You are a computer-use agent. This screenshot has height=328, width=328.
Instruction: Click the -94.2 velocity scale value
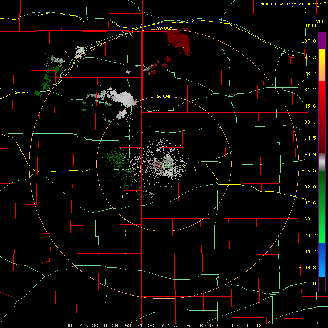pos(309,251)
